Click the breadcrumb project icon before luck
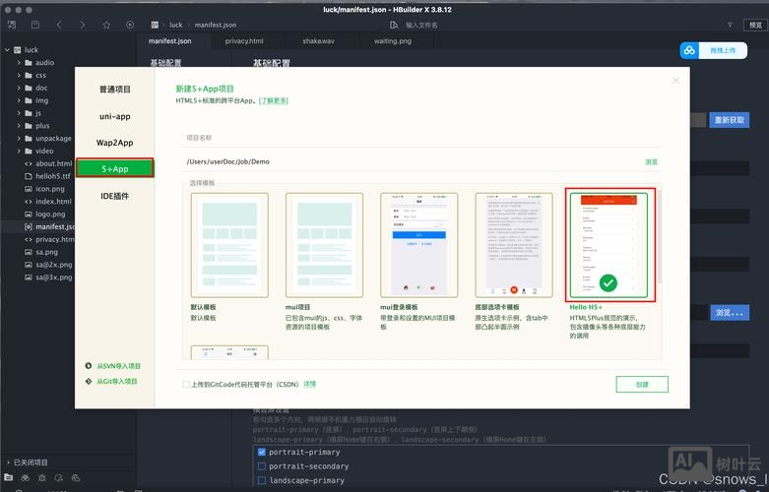Image resolution: width=769 pixels, height=492 pixels. (x=155, y=25)
